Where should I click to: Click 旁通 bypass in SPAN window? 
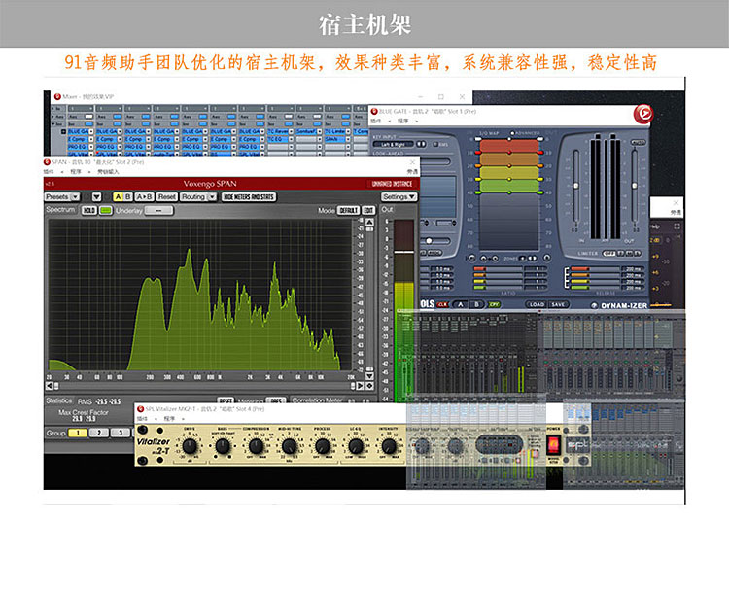click(412, 172)
